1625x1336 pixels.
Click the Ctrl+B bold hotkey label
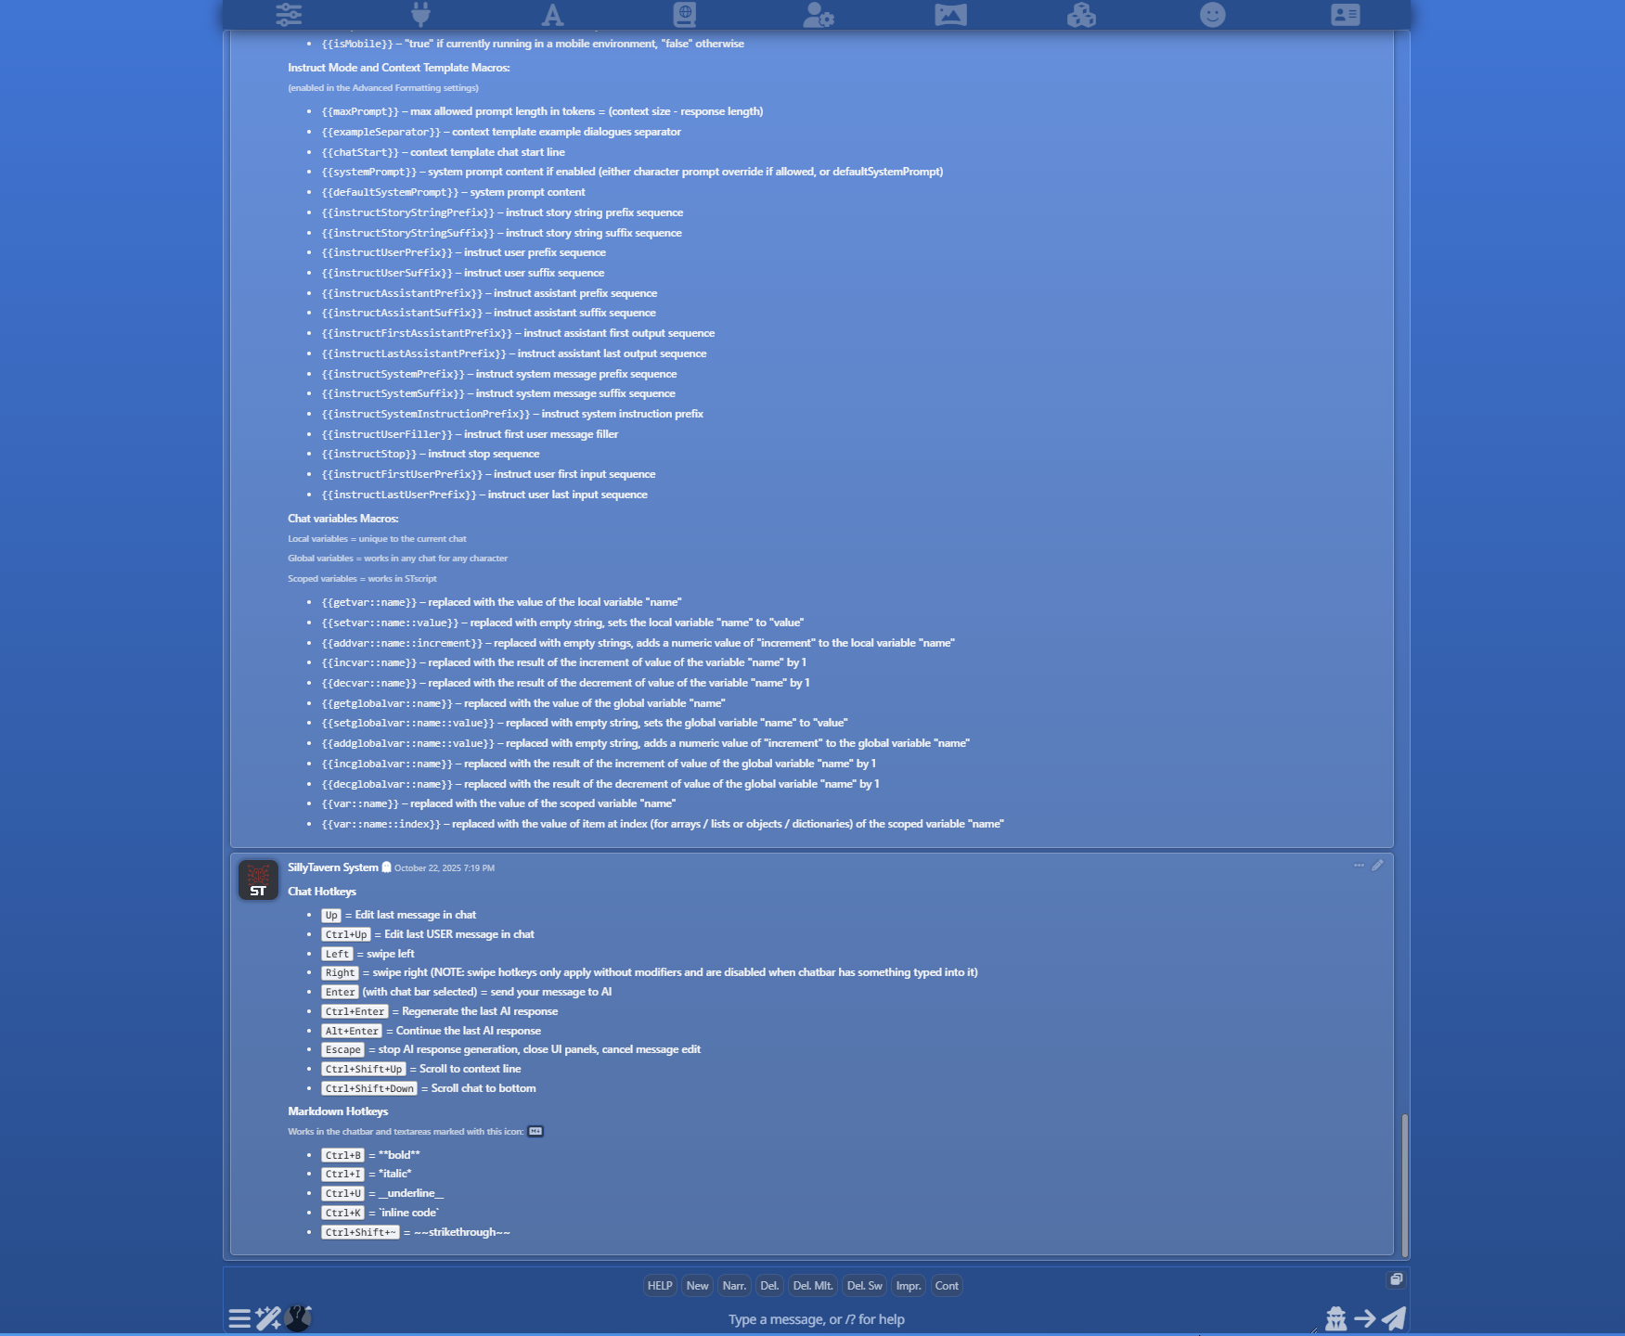(x=343, y=1155)
